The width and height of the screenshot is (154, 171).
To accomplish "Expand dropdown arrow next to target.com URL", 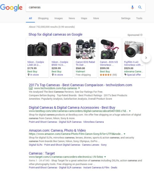I will [105, 157].
